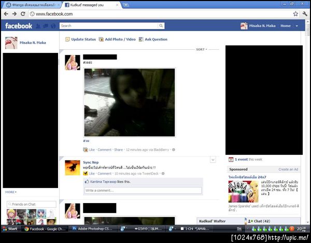Reload the page with the refresh icon

tap(23, 14)
